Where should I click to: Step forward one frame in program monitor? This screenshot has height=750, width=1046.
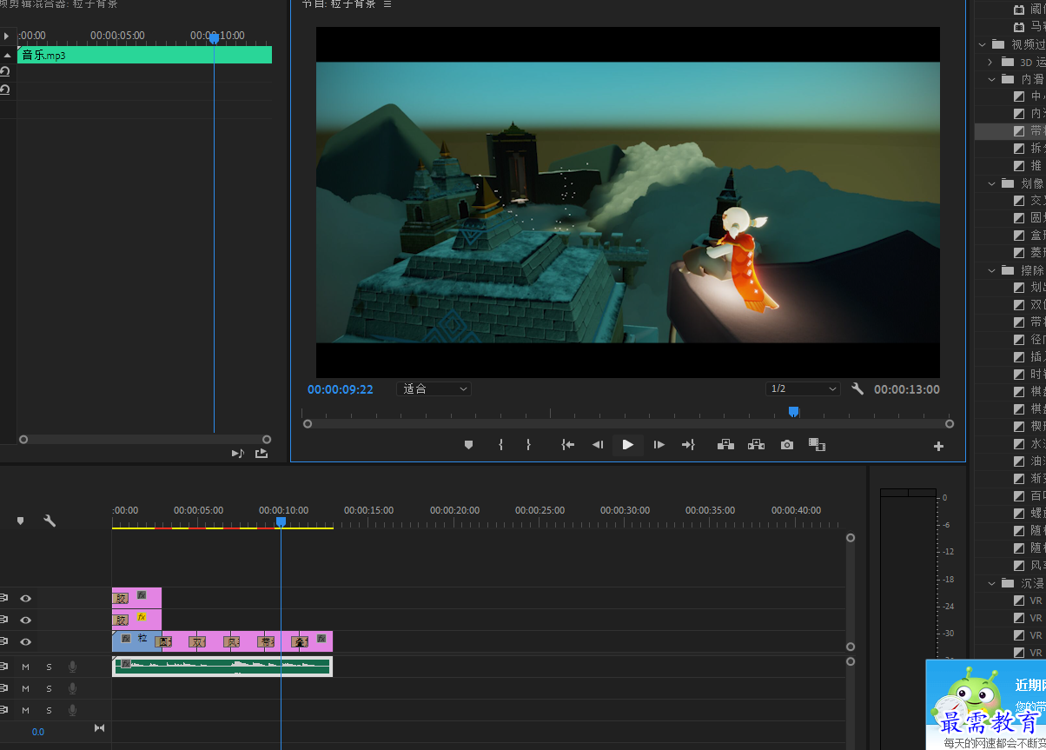[659, 444]
